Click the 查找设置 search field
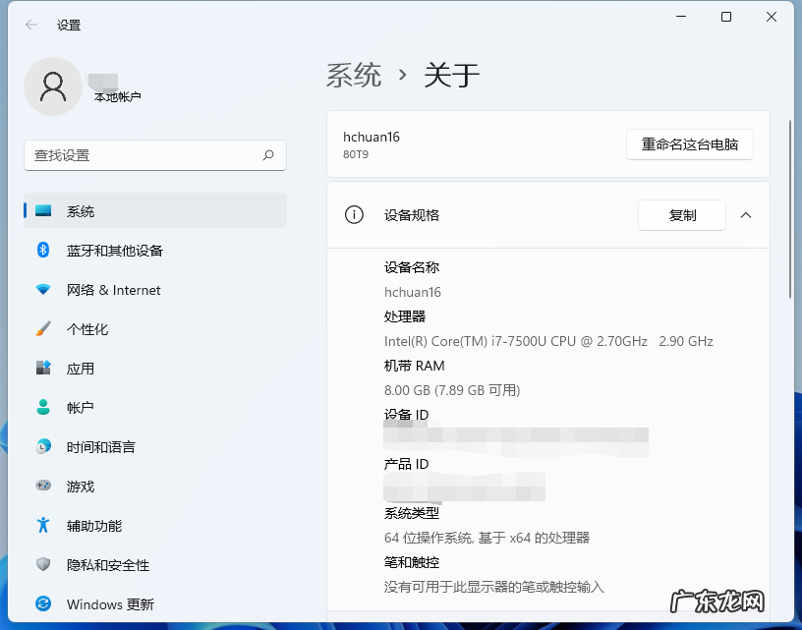 (143, 155)
